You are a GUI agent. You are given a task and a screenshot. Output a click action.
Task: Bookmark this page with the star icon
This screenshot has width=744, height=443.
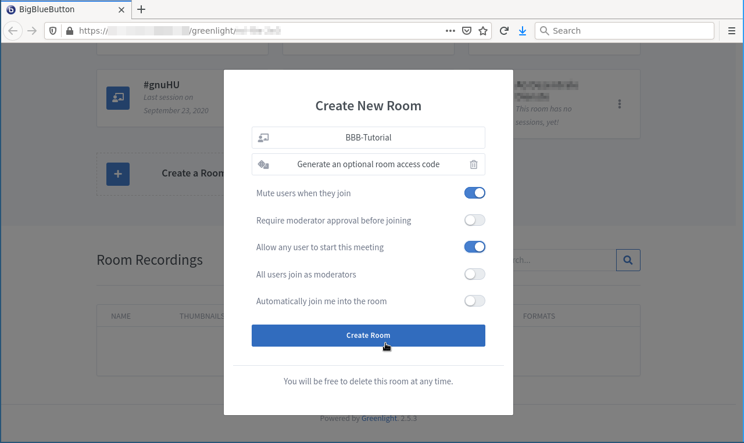(483, 31)
